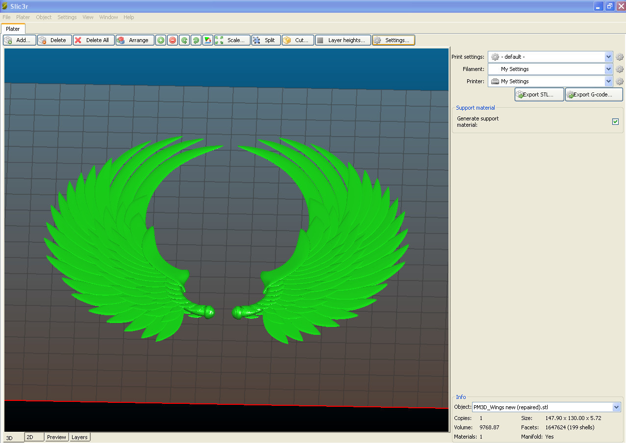The image size is (626, 443).
Task: Toggle Generate support material checkbox
Action: point(616,121)
